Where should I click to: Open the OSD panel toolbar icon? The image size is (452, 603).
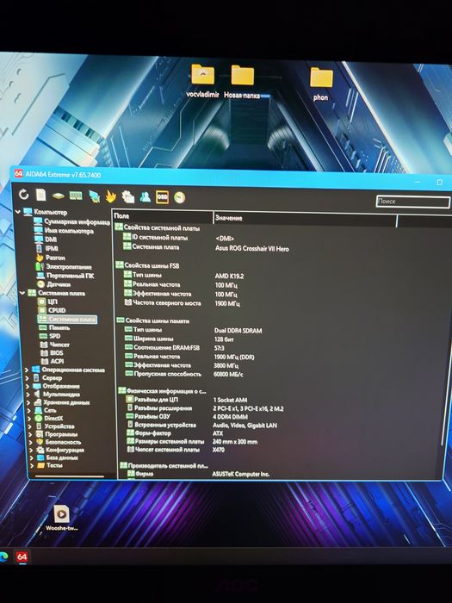coord(162,197)
